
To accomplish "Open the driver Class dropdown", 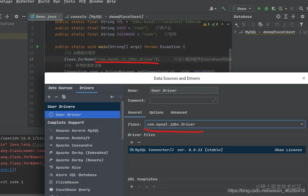I will tap(302, 124).
